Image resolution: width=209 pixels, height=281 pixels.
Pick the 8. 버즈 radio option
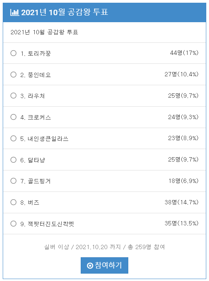14,202
